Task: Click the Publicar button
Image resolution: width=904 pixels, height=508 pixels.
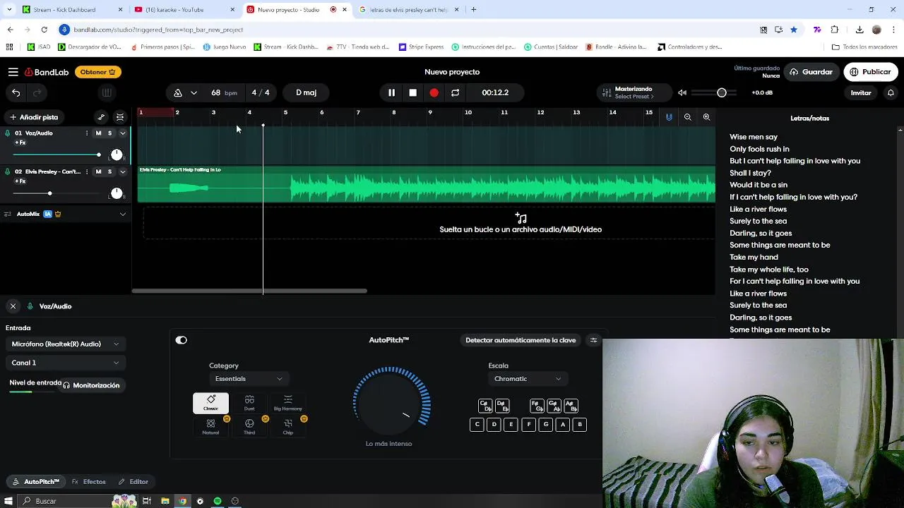Action: [x=871, y=72]
